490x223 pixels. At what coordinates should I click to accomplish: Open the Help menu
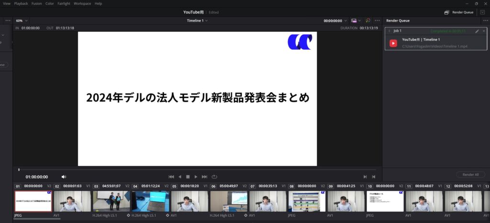click(98, 3)
